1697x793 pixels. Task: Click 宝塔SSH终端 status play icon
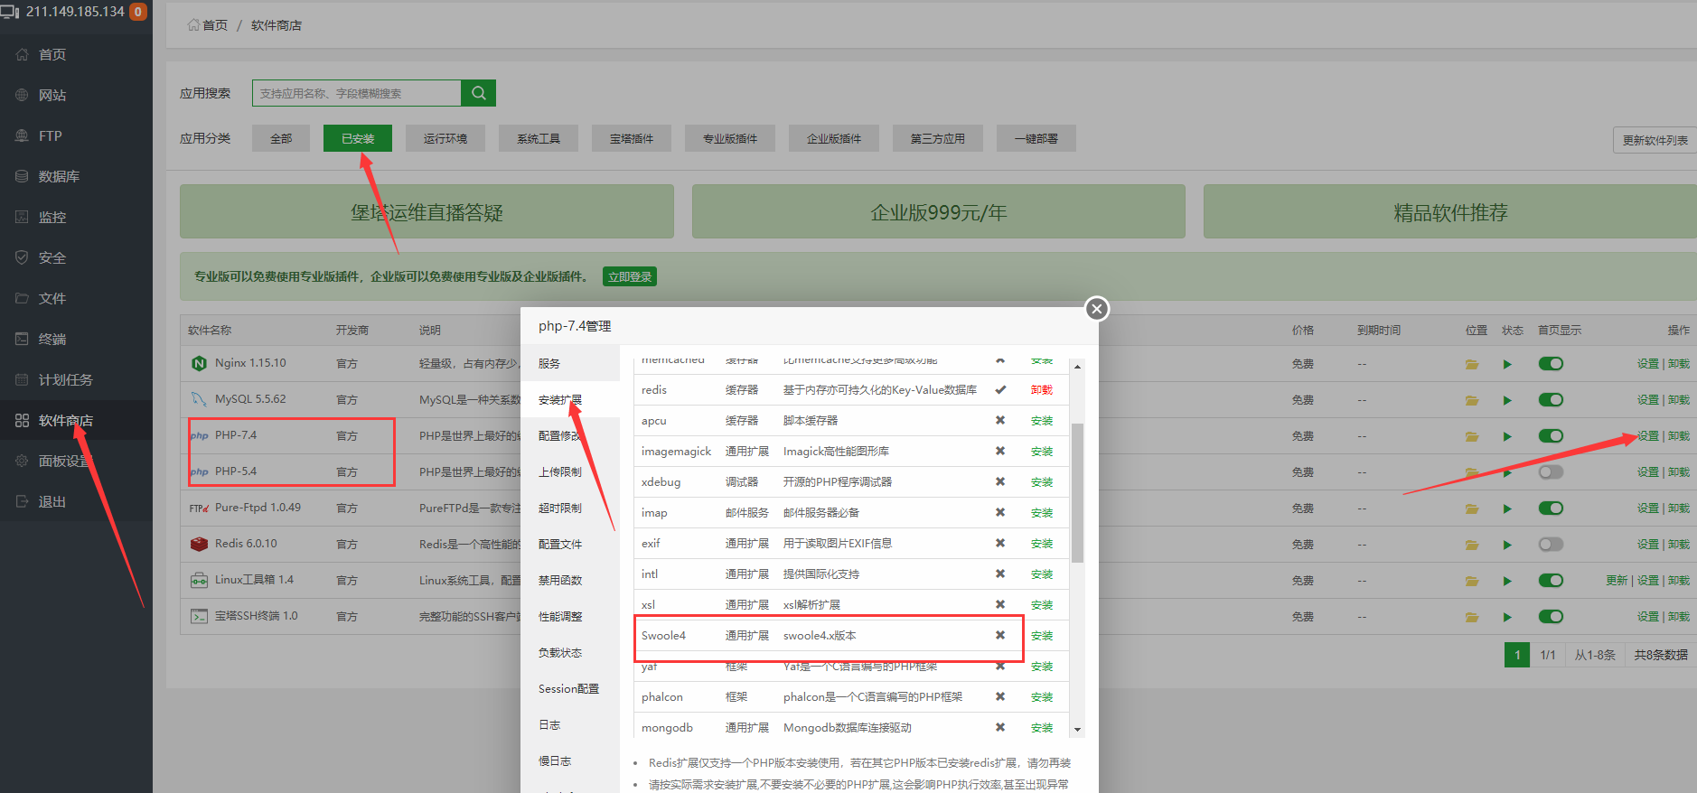coord(1507,617)
